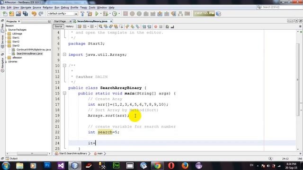Open the Debug Project dropdown arrow
Viewport: 303px width, 170px height.
[x=110, y=14]
